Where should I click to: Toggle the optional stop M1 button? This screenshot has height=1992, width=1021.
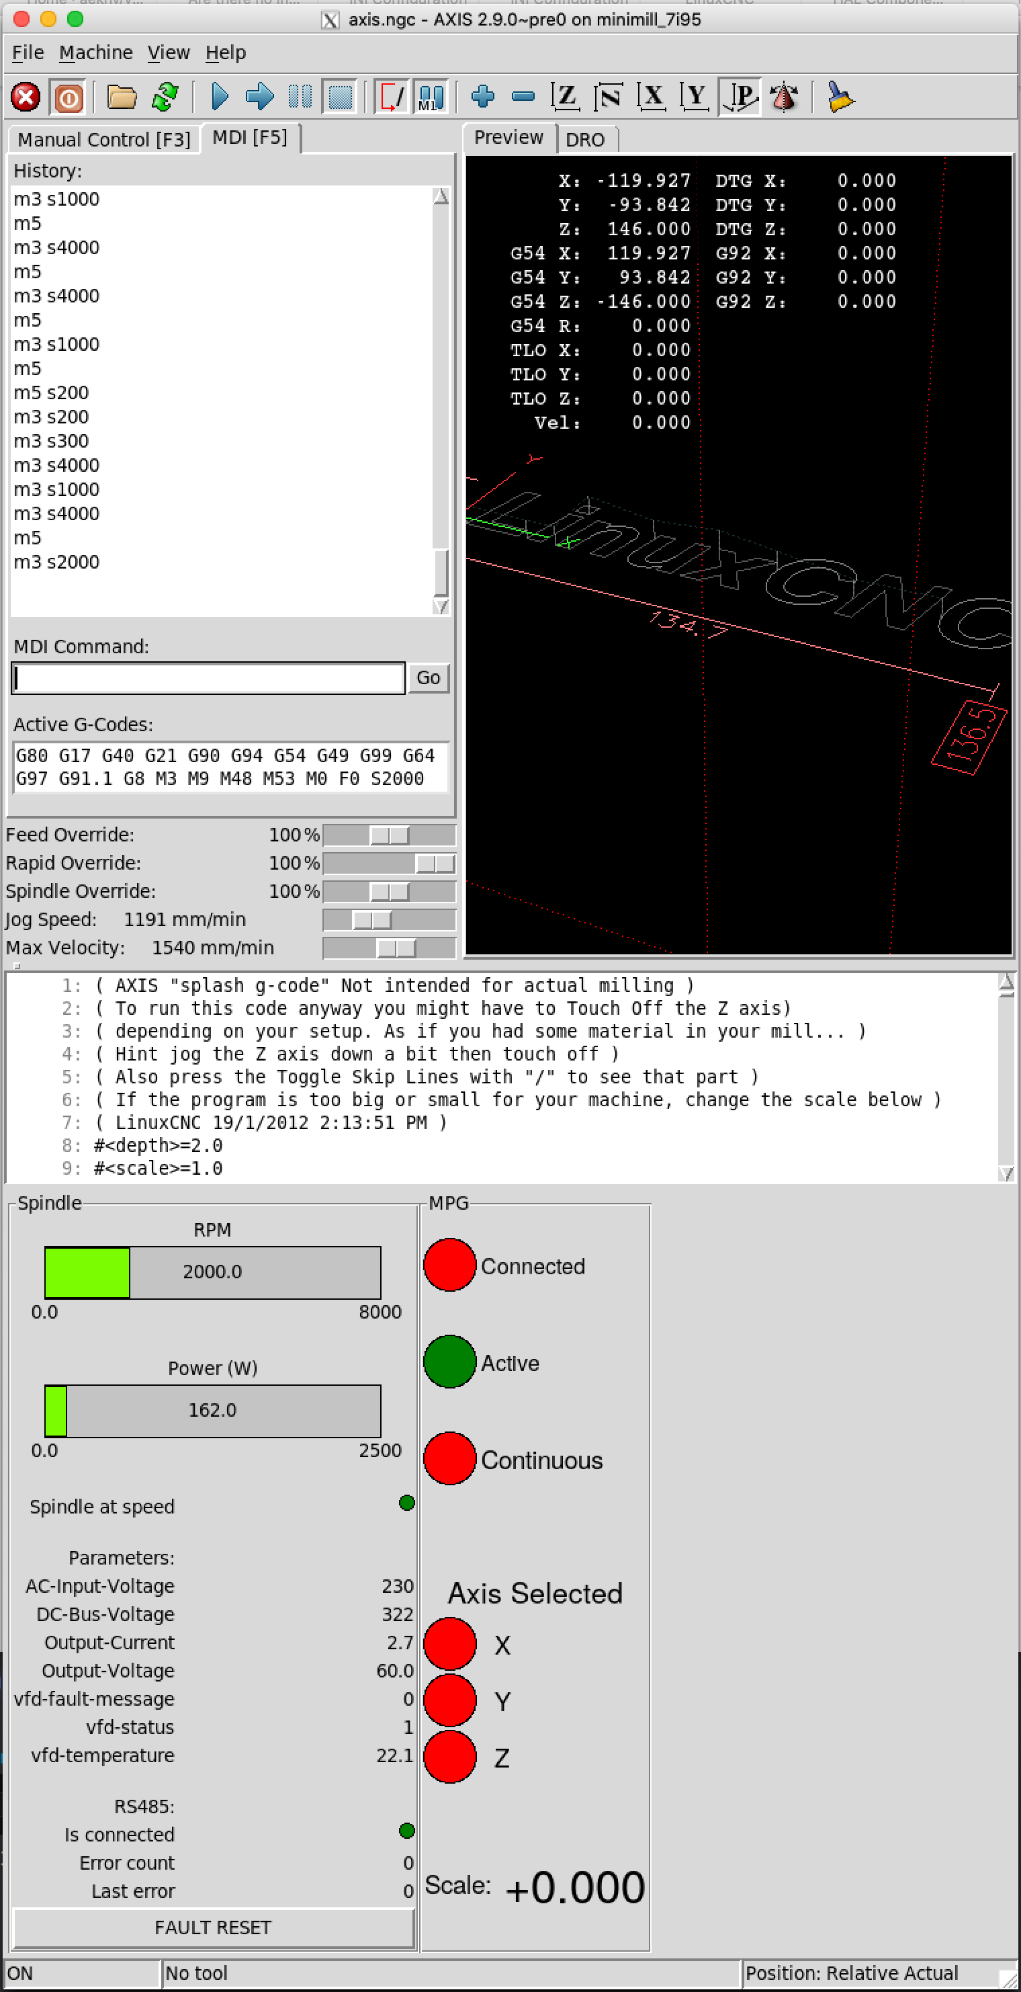tap(431, 97)
